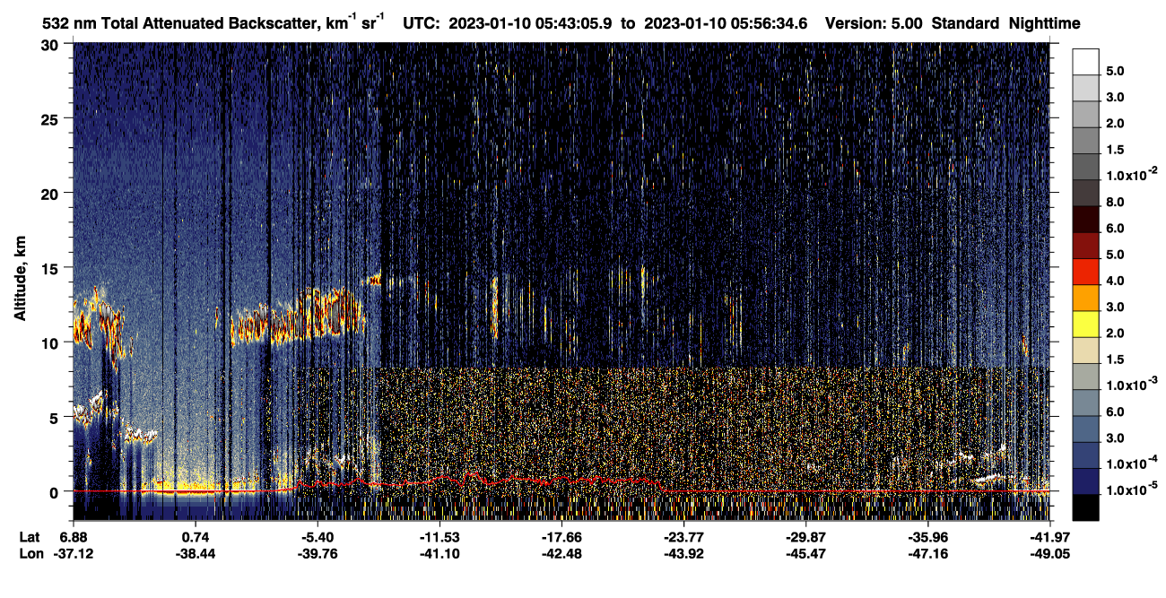Click the longitude value '-37.12'
This screenshot has width=1166, height=598.
pyautogui.click(x=73, y=554)
